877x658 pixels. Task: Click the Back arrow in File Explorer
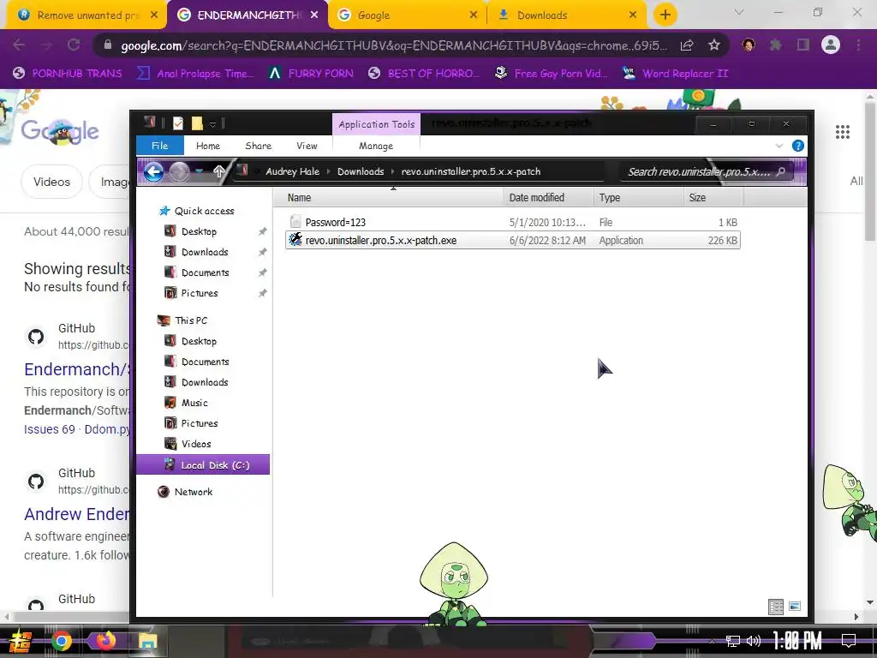(153, 171)
